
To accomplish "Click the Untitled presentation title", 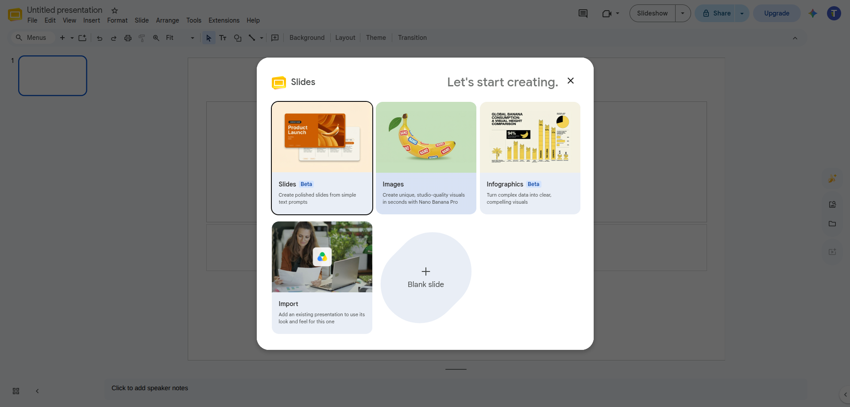I will pos(65,10).
